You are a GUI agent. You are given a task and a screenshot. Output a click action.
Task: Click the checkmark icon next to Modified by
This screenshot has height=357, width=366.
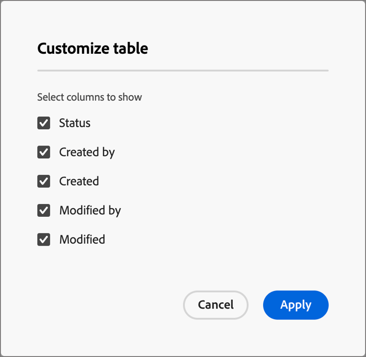[44, 210]
